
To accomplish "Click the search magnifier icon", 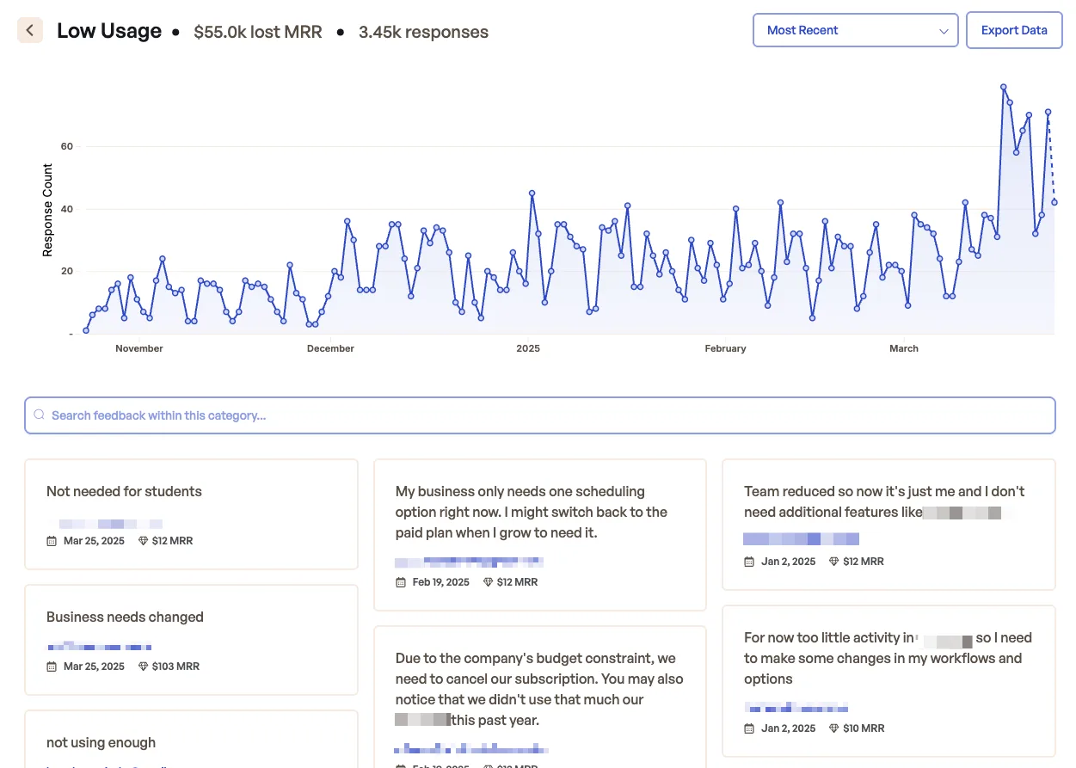I will tap(39, 415).
